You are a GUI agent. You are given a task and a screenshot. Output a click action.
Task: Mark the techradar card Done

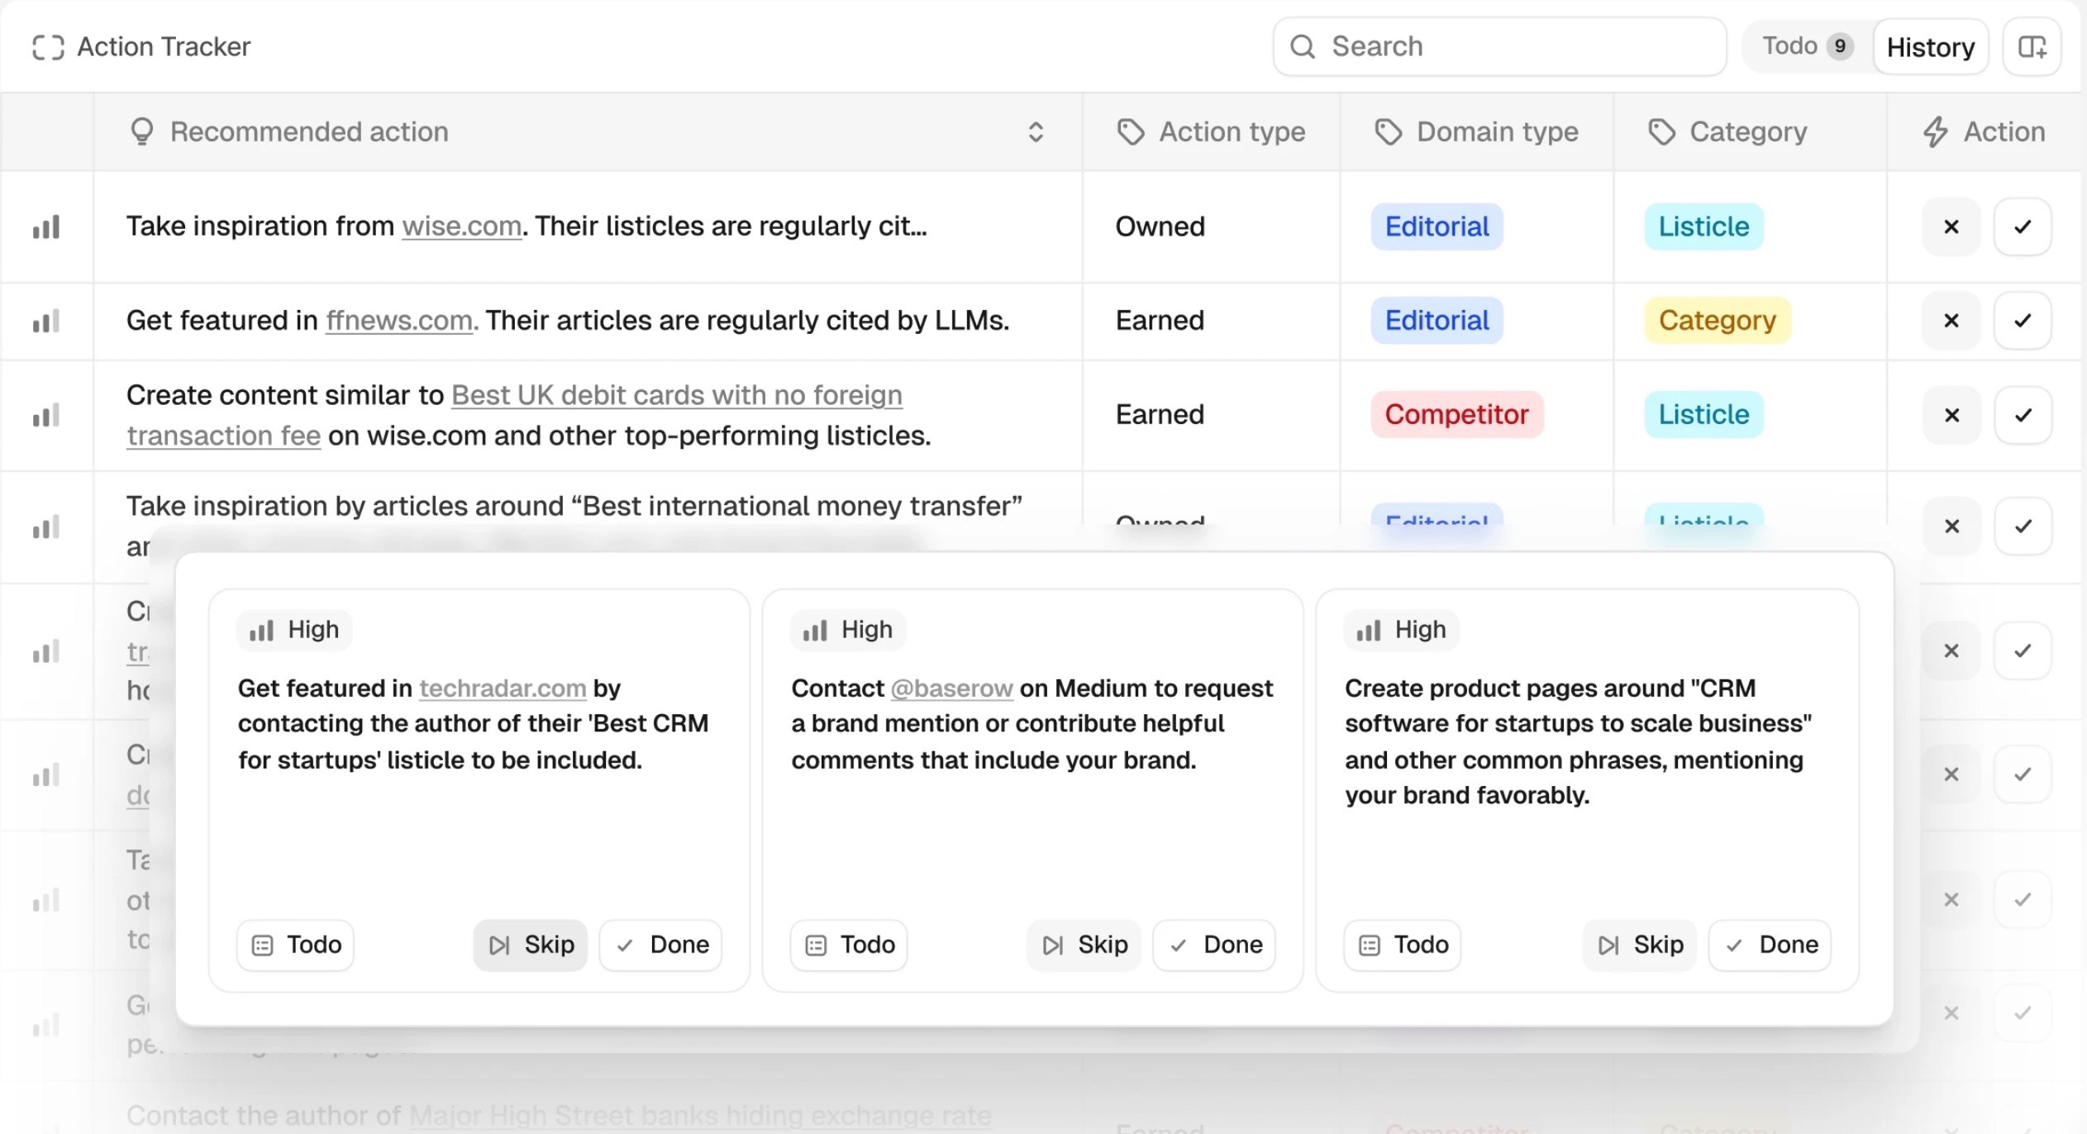pos(660,946)
